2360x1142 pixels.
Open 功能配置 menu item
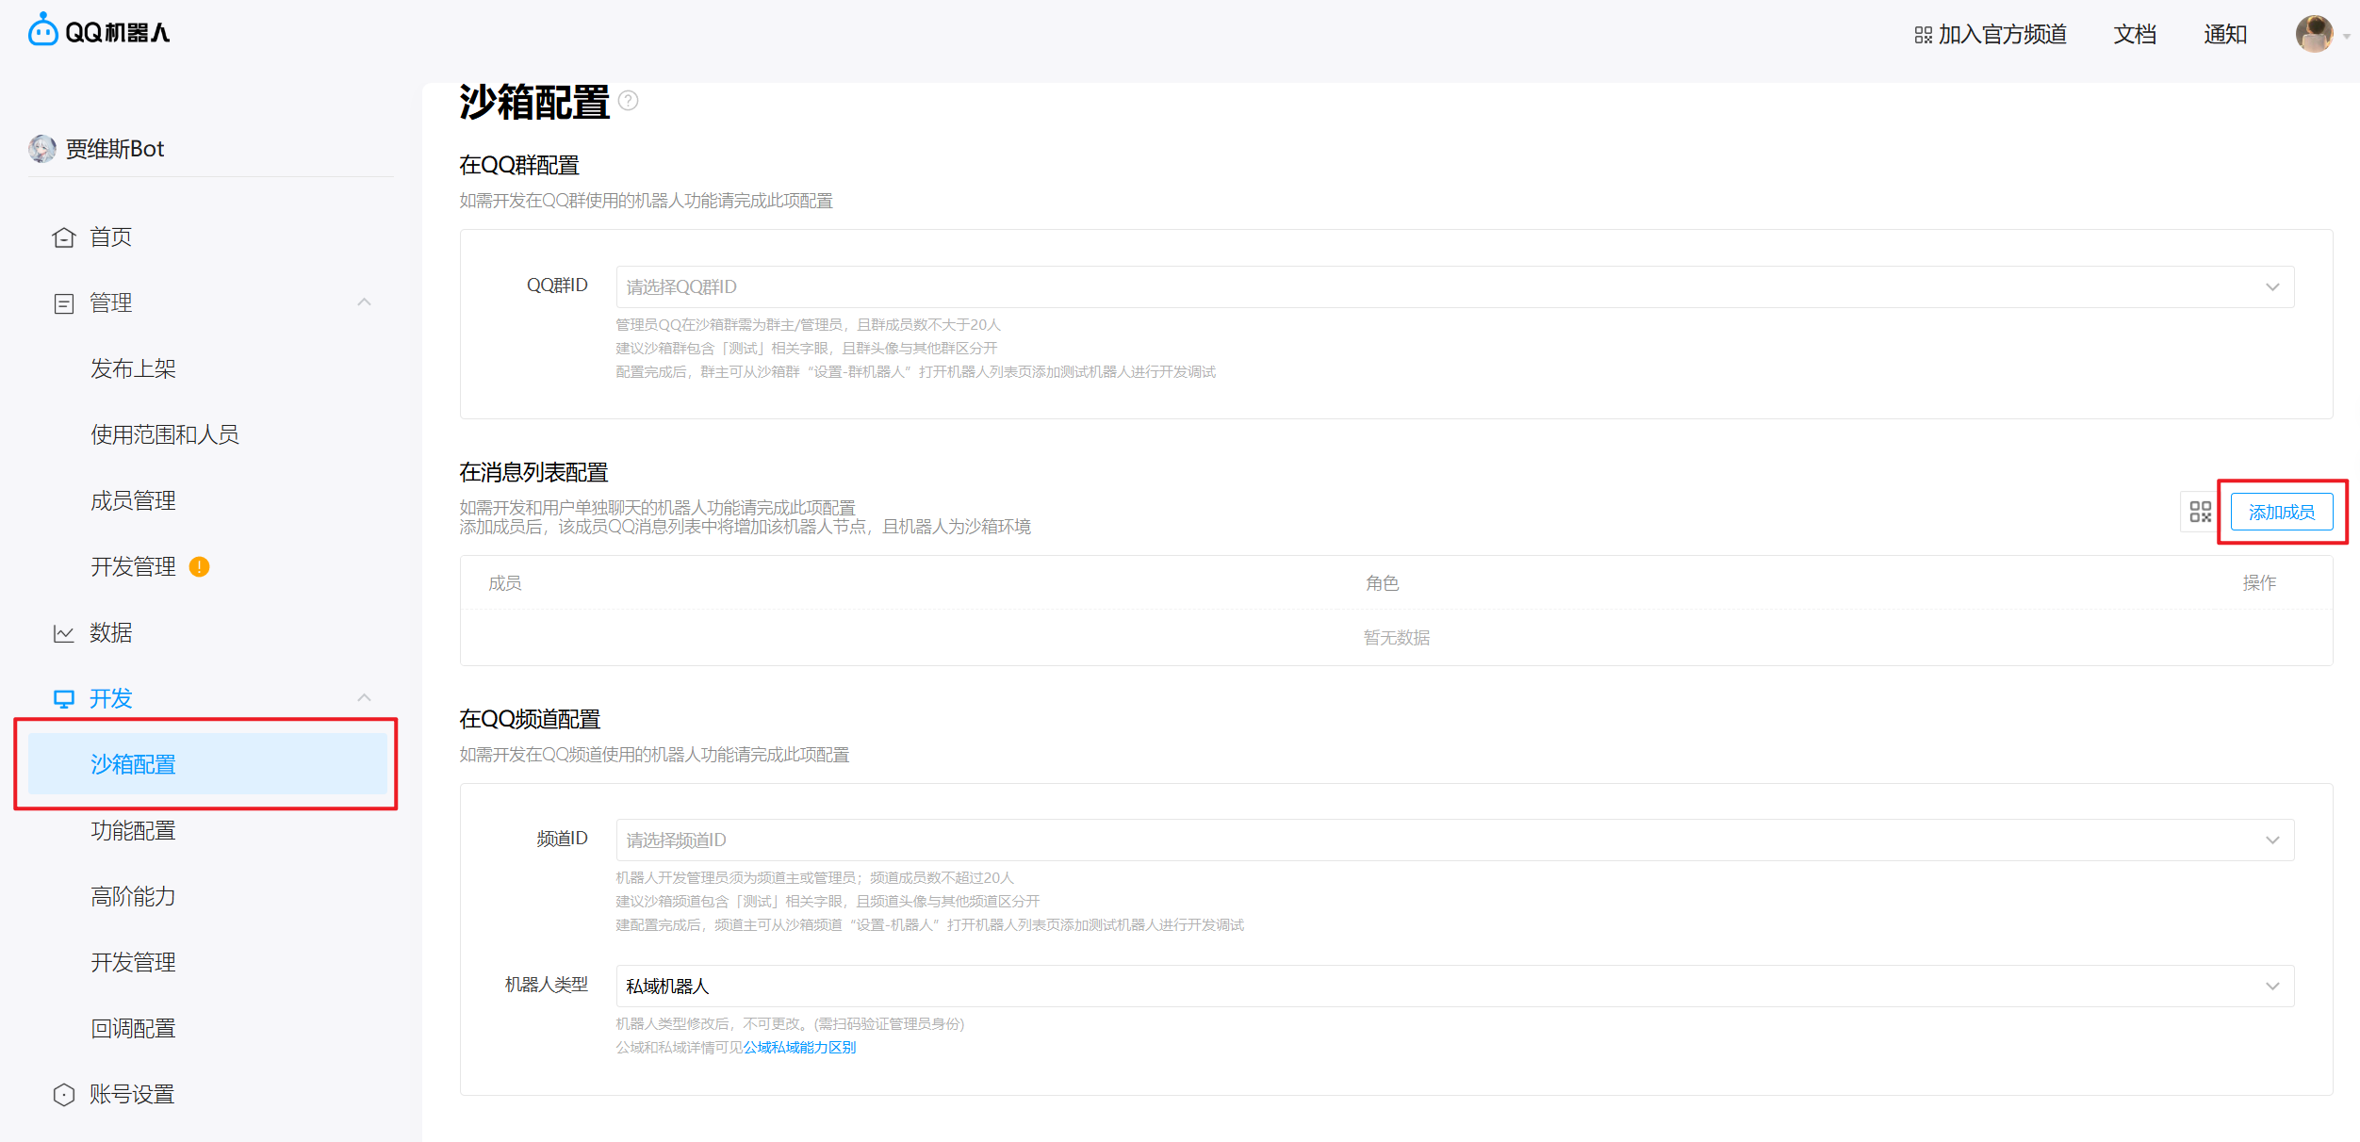pos(133,830)
